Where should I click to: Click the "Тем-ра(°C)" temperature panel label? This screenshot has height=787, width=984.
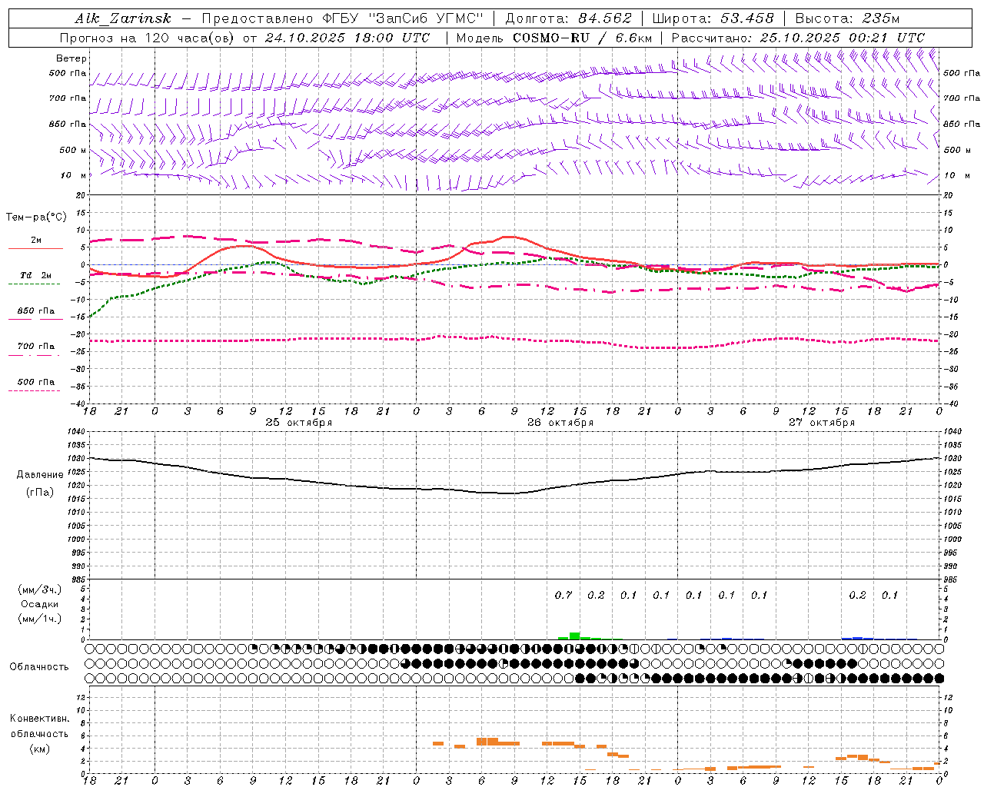(35, 218)
